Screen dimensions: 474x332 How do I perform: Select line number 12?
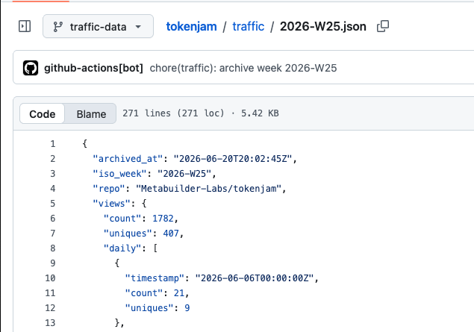pos(50,308)
